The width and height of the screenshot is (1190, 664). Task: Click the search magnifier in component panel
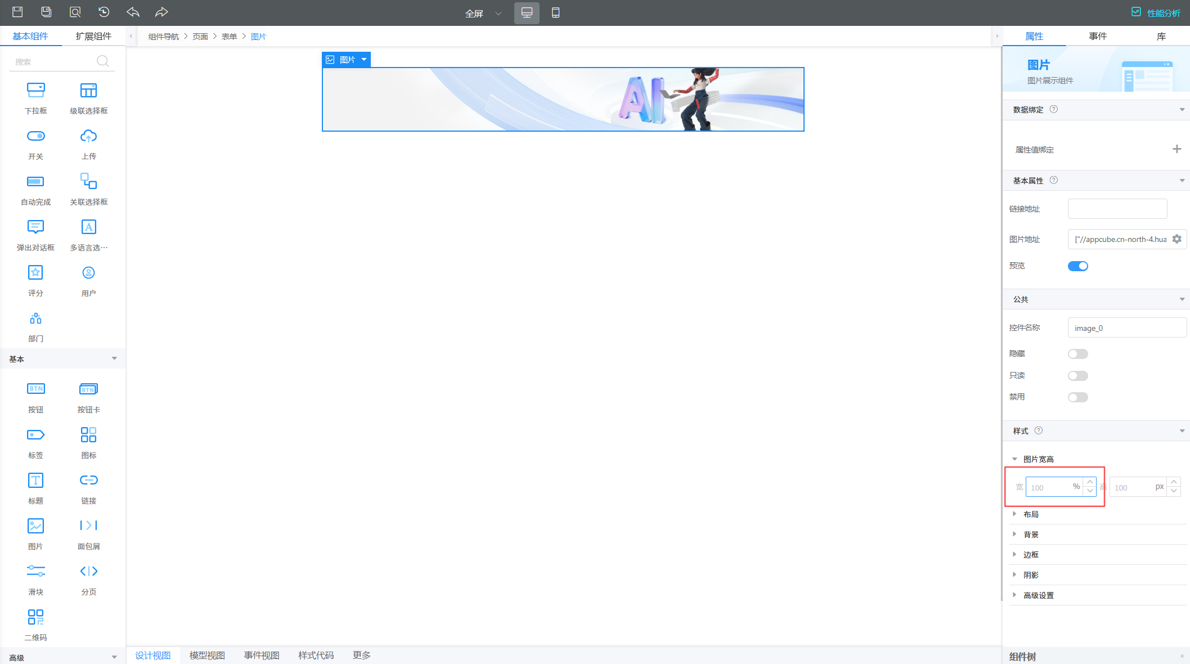[x=102, y=61]
